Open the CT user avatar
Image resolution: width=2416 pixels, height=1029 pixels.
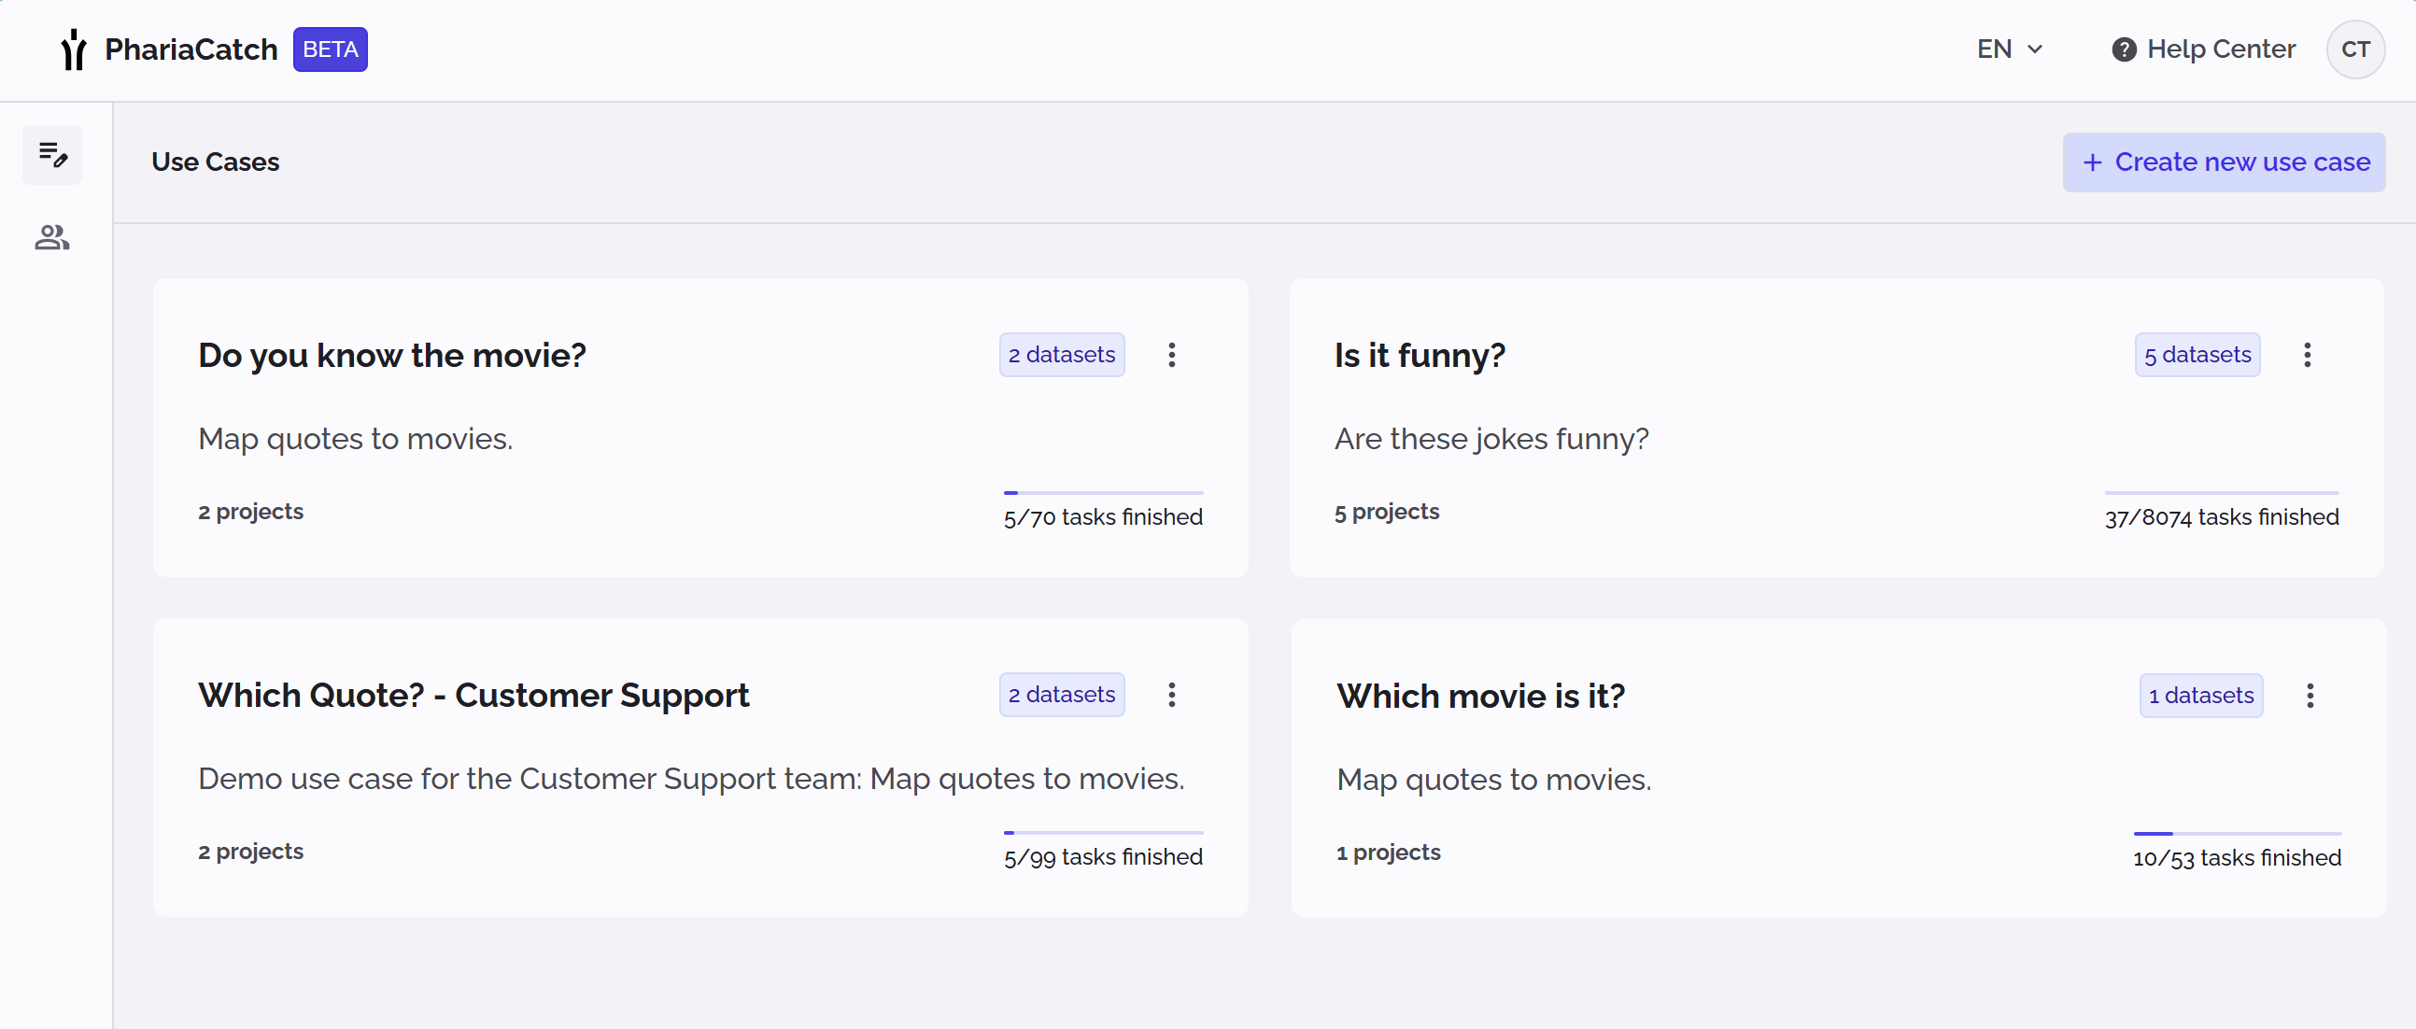pyautogui.click(x=2354, y=49)
